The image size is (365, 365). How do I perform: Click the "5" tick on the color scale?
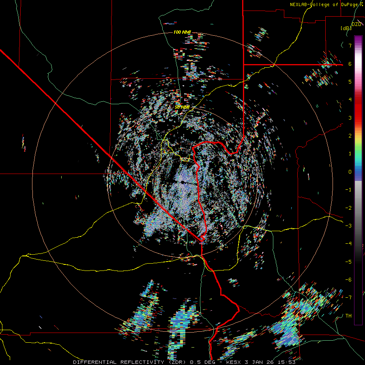(x=350, y=82)
